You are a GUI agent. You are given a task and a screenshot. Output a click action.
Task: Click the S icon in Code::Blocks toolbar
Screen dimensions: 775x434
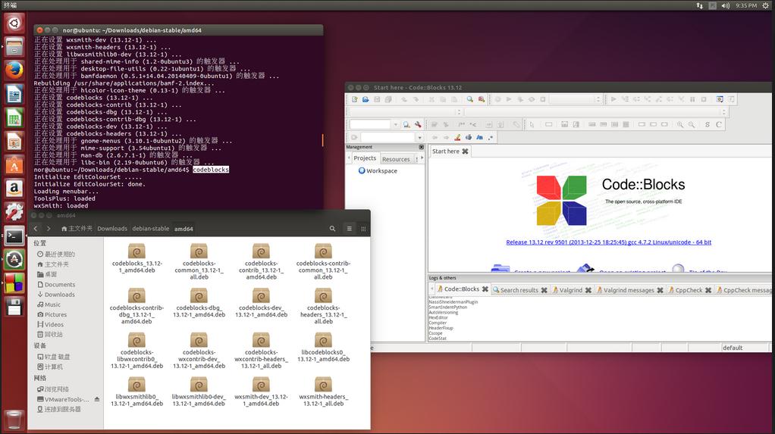(x=708, y=124)
